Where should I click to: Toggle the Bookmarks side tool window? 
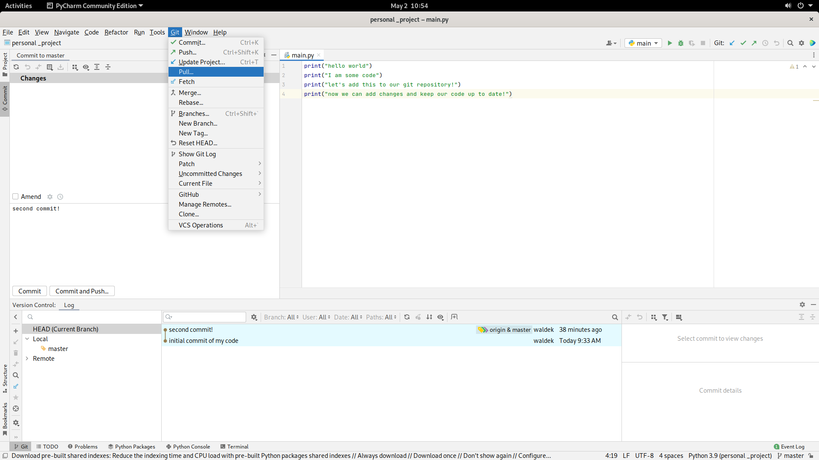[x=5, y=419]
